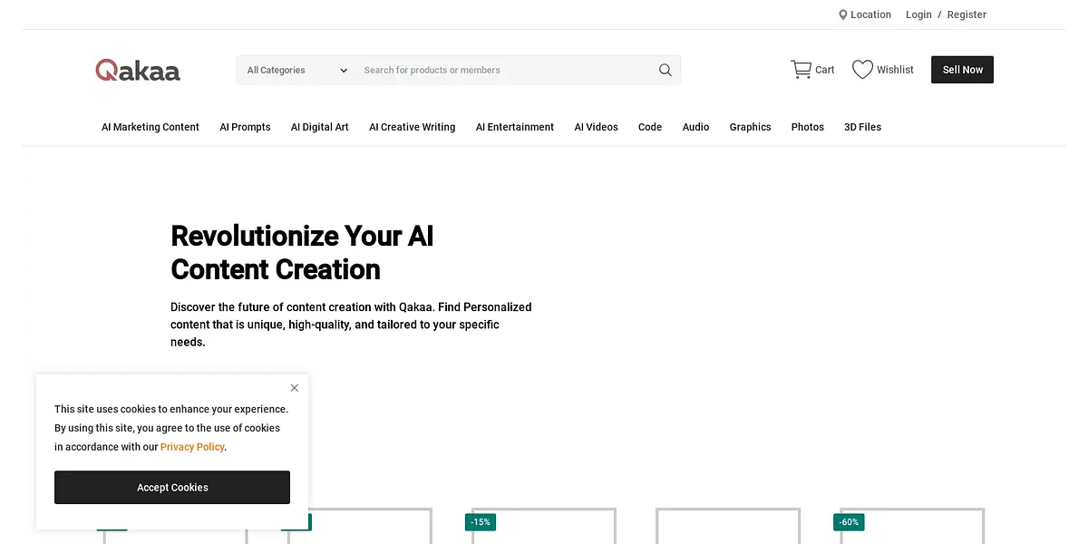Open the AI Creative Writing menu
The width and height of the screenshot is (1088, 544).
tap(413, 127)
